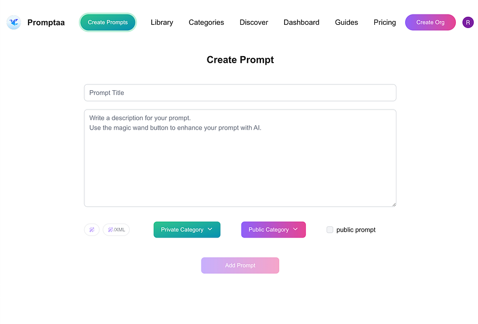
Task: Expand the Public Category dropdown
Action: pyautogui.click(x=273, y=230)
